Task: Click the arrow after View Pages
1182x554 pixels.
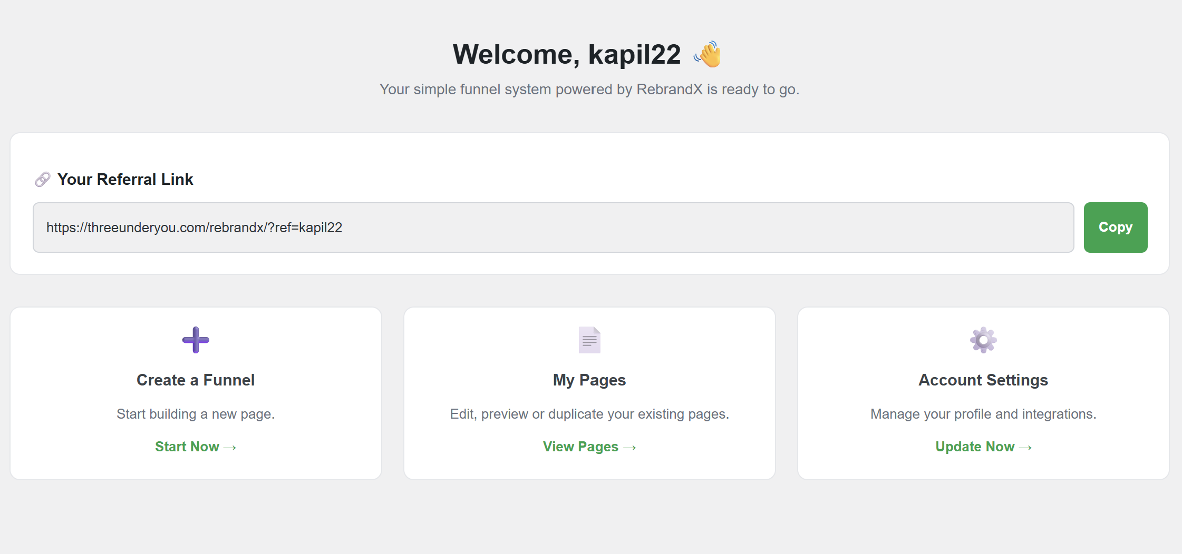Action: coord(629,448)
